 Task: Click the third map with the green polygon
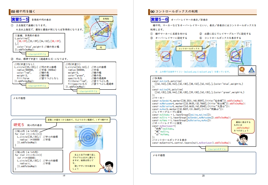click(238, 54)
